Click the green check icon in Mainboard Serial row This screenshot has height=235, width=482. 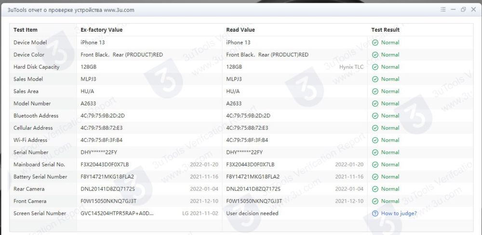(375, 164)
